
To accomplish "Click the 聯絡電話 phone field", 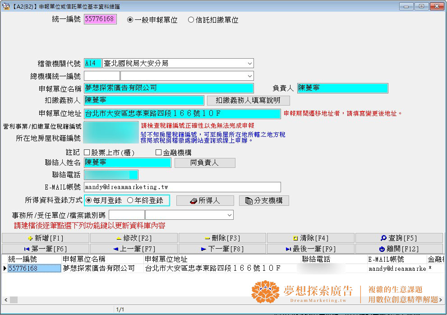I will coord(111,175).
